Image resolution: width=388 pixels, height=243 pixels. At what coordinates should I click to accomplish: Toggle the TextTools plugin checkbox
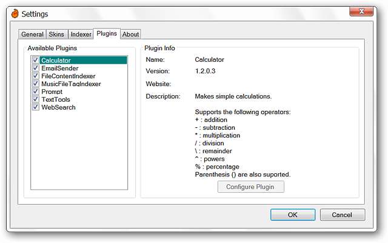click(36, 99)
